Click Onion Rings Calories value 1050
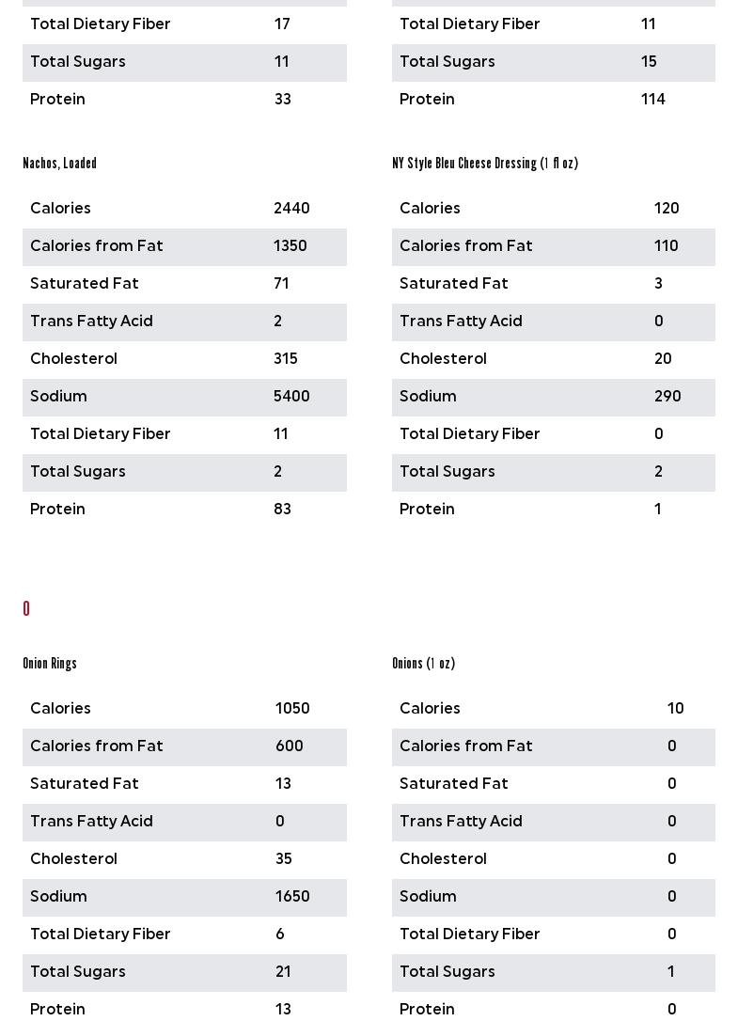The height and width of the screenshot is (1021, 738). click(x=292, y=709)
